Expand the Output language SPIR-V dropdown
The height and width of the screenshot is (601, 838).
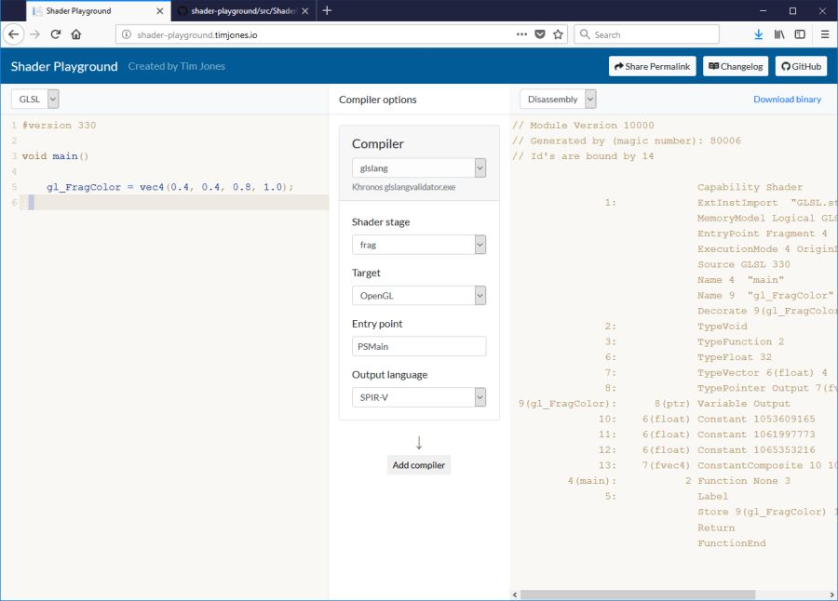pyautogui.click(x=418, y=397)
